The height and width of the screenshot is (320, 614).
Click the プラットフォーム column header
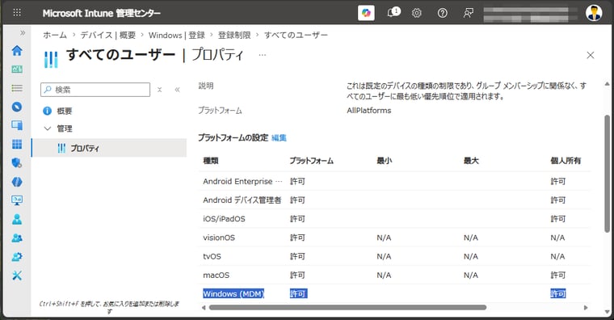coord(311,161)
